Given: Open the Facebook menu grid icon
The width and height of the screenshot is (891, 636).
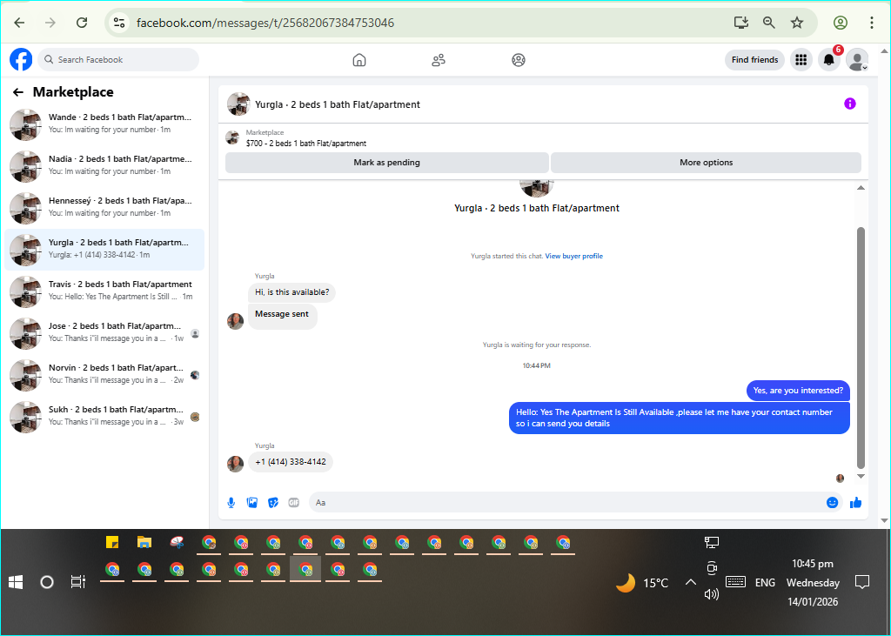Looking at the screenshot, I should pos(801,60).
